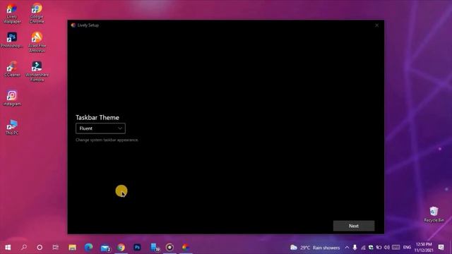
Task: Click the Lively Setup title icon
Action: pos(73,25)
